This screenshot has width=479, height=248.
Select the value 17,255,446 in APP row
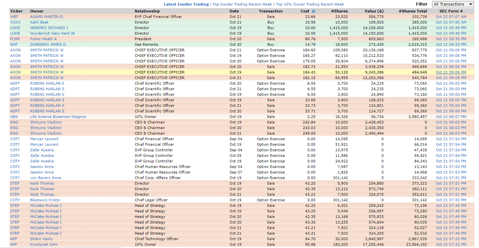(x=373, y=244)
